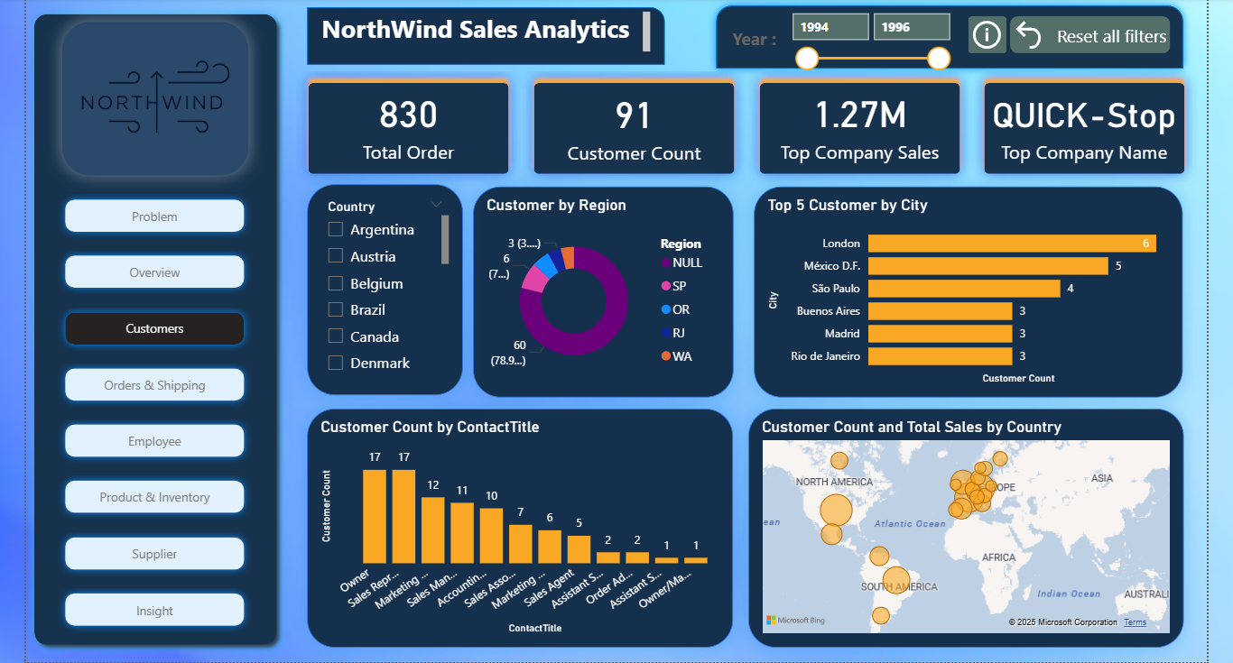Image resolution: width=1233 pixels, height=663 pixels.
Task: Click the London bar in city chart
Action: [1012, 244]
